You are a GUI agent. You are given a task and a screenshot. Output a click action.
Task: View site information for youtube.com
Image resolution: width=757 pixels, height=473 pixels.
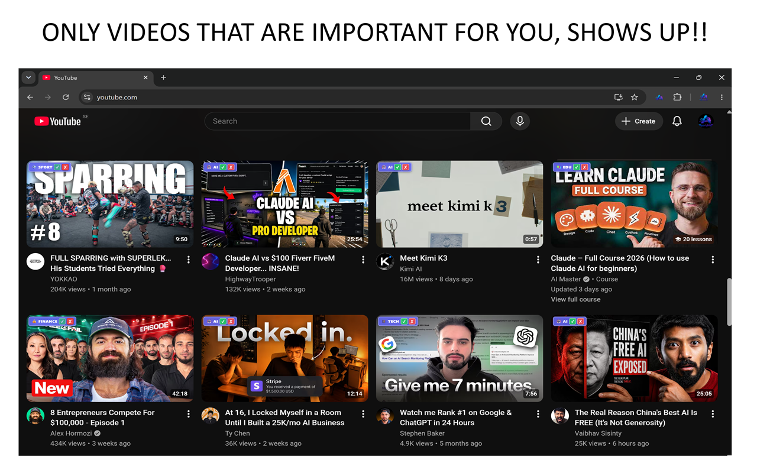[x=87, y=97]
